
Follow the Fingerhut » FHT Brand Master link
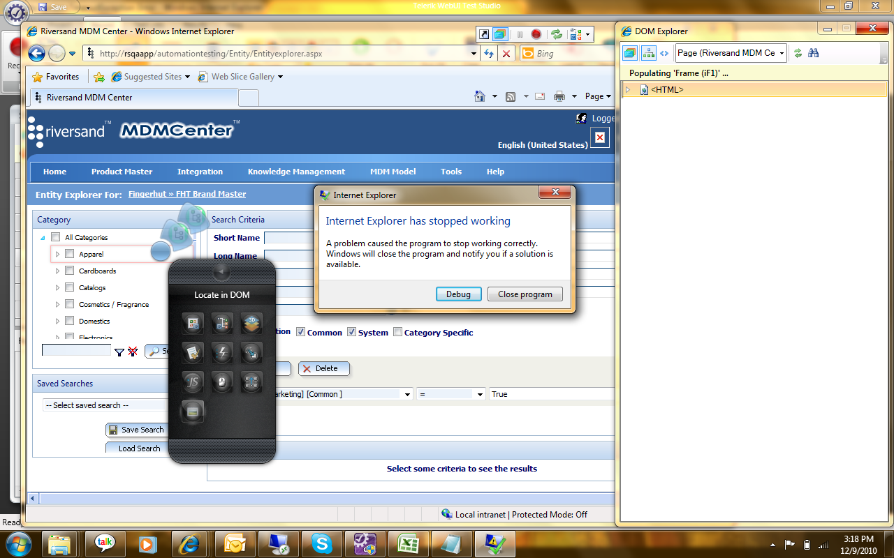point(187,194)
